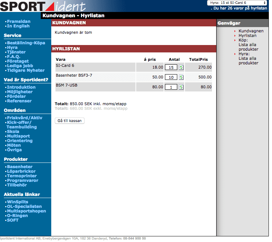Screen dimensions: 272x242
Task: Open Tidigare Nyheter link
Action: pos(26,70)
